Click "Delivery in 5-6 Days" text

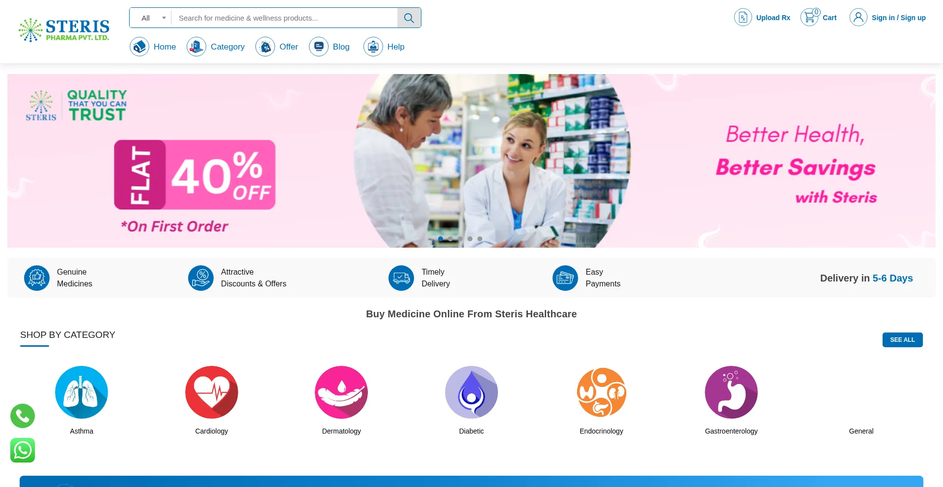click(x=866, y=278)
